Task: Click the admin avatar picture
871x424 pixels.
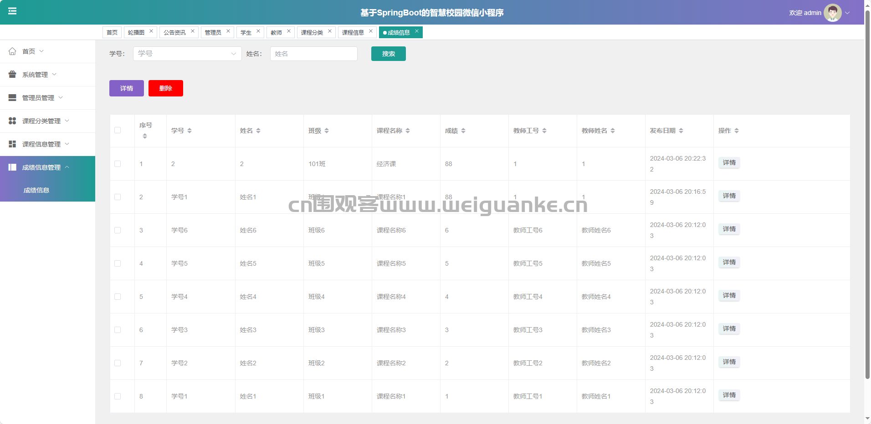Action: point(832,13)
